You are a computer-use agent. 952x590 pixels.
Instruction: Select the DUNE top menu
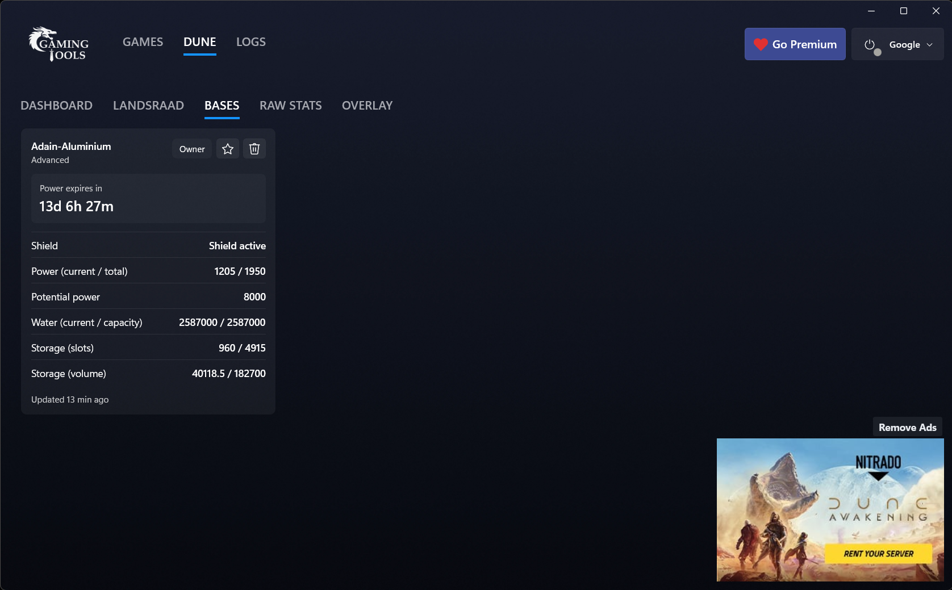tap(200, 42)
